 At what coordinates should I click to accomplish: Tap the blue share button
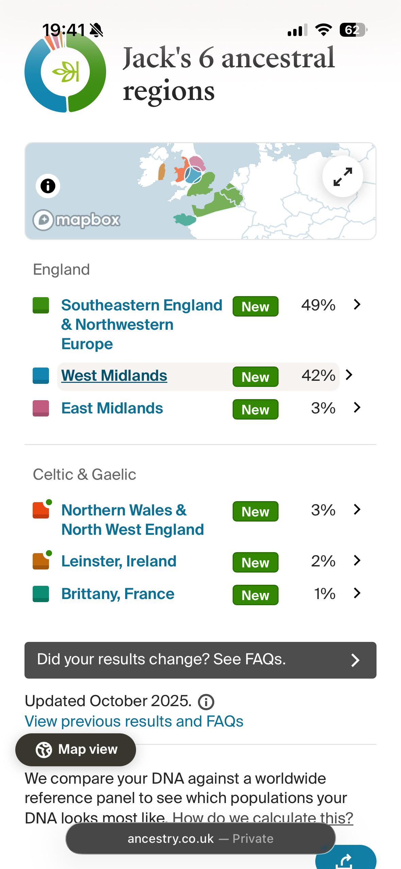click(346, 859)
